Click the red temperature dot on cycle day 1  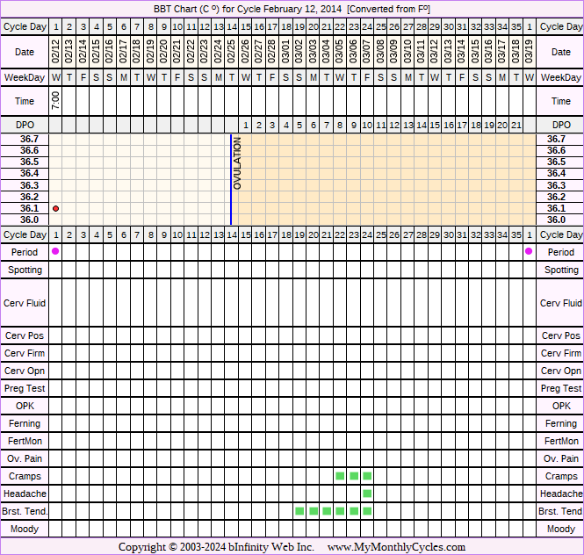pos(56,208)
